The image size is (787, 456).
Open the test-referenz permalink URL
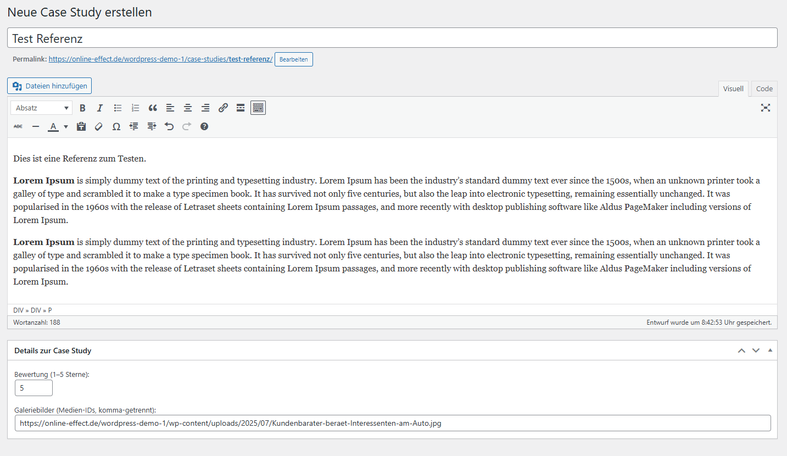pyautogui.click(x=160, y=59)
